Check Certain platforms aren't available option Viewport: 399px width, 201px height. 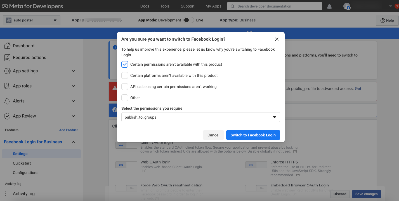(125, 75)
